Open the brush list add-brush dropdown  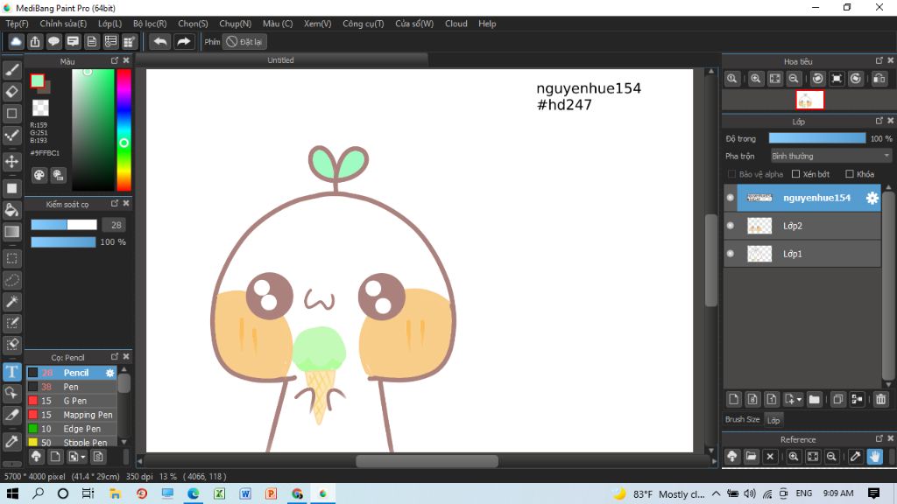83,457
